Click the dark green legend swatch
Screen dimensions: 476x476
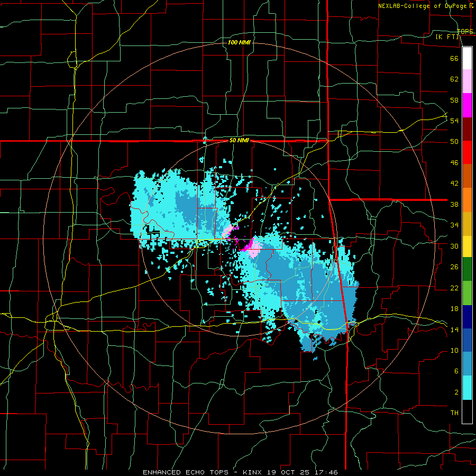(x=467, y=269)
